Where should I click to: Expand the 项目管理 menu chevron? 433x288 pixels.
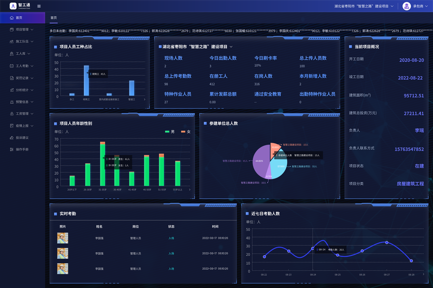[x=32, y=29]
